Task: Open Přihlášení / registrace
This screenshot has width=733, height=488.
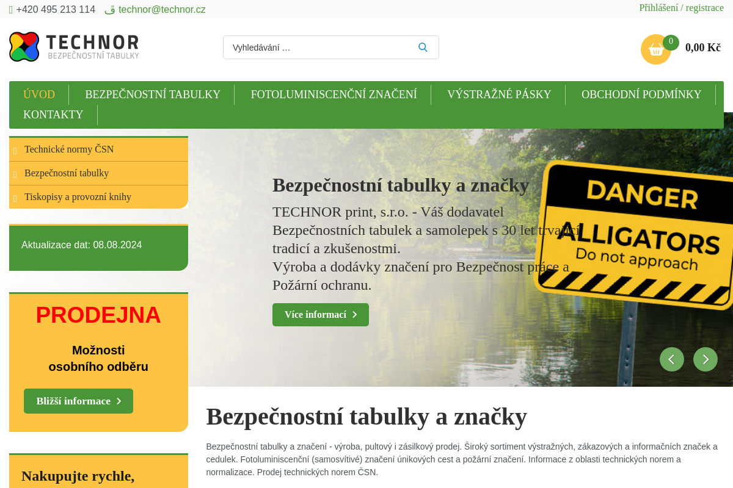Action: [681, 7]
